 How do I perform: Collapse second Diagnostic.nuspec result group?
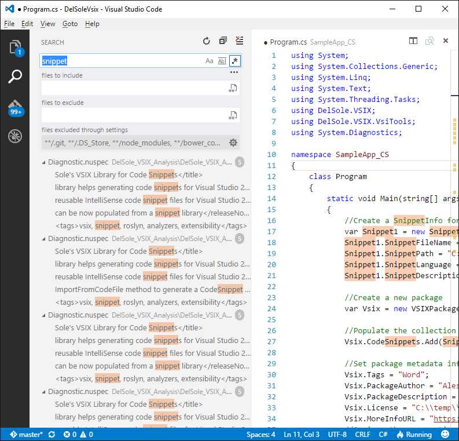coord(43,239)
